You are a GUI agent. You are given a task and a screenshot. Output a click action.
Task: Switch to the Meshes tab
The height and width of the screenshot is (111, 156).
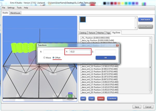click(x=101, y=33)
